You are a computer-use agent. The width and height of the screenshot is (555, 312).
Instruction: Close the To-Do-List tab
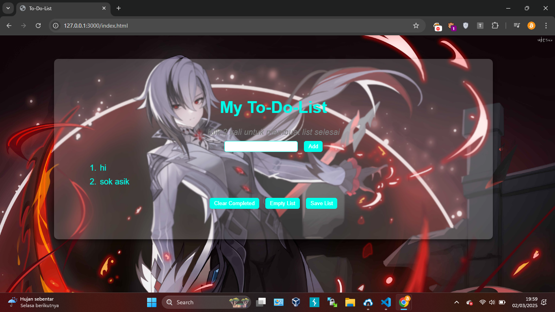104,8
